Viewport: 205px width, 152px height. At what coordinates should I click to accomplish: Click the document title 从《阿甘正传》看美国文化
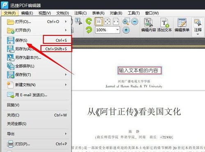[134, 111]
